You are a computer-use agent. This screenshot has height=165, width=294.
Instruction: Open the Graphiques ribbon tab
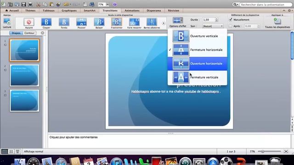click(69, 11)
